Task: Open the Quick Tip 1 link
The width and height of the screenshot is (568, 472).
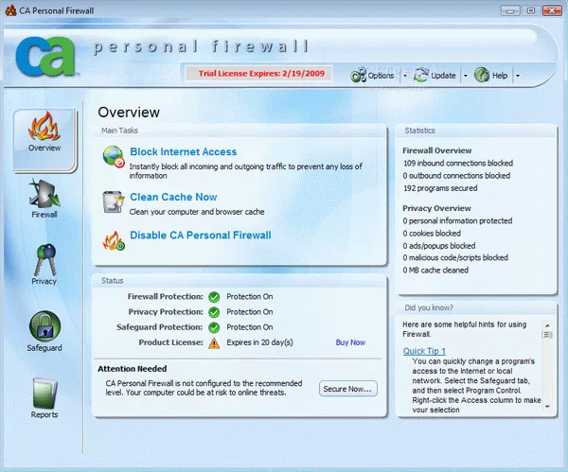Action: 424,351
